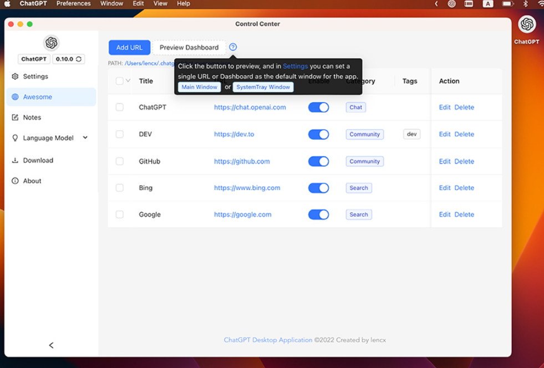Click the Community tag in GitHub row
The height and width of the screenshot is (368, 544).
365,161
